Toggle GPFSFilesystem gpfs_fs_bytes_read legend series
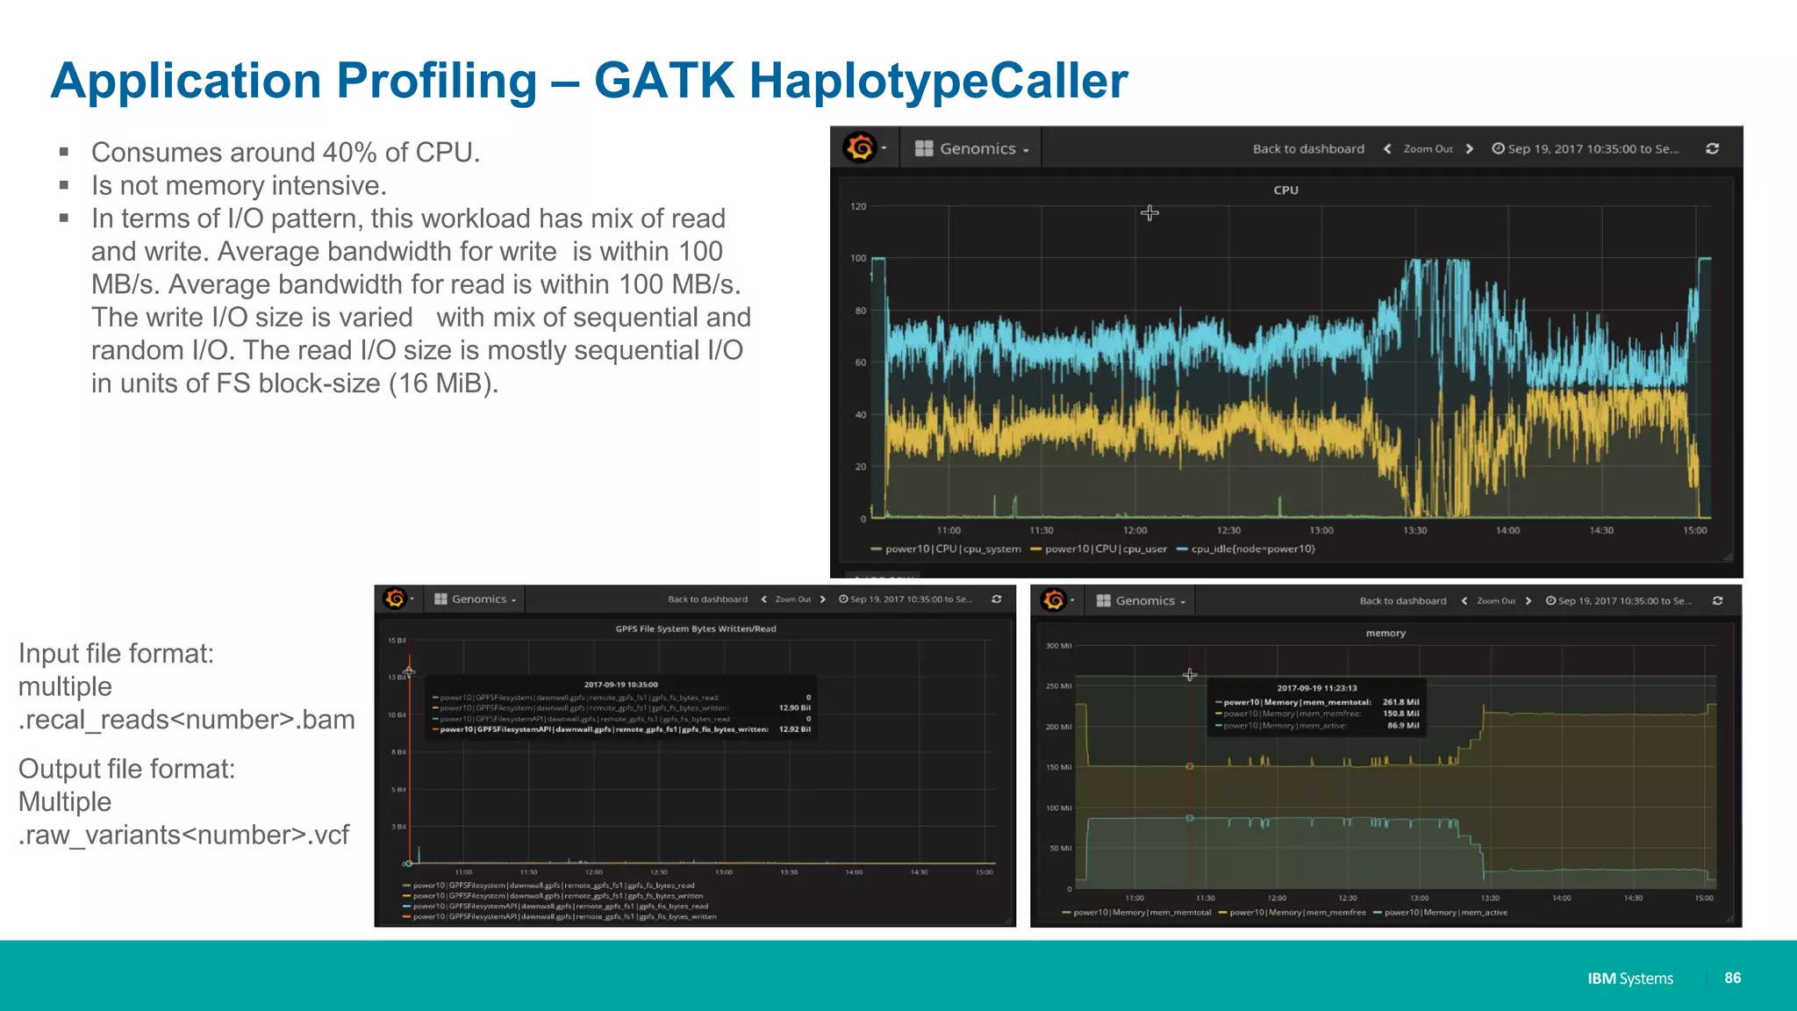The image size is (1797, 1011). (x=548, y=886)
